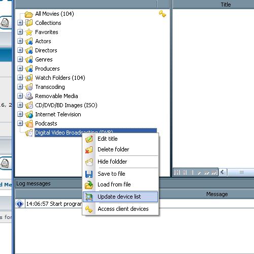Expand the Removable Media node

coord(20,96)
